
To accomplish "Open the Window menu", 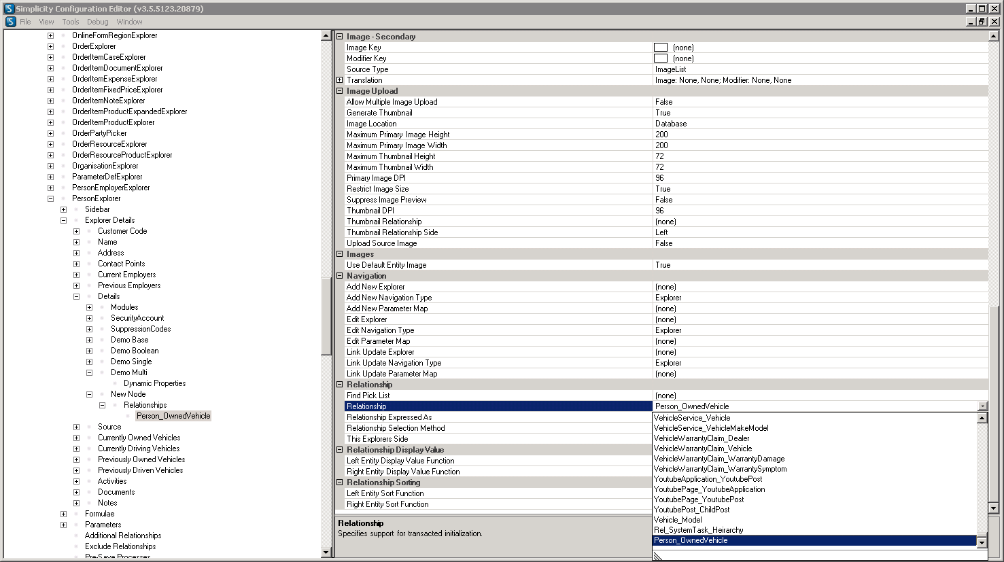I will 129,22.
